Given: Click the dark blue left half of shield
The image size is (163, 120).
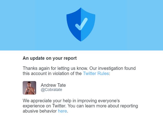Looking at the screenshot, I should click(x=74, y=24).
